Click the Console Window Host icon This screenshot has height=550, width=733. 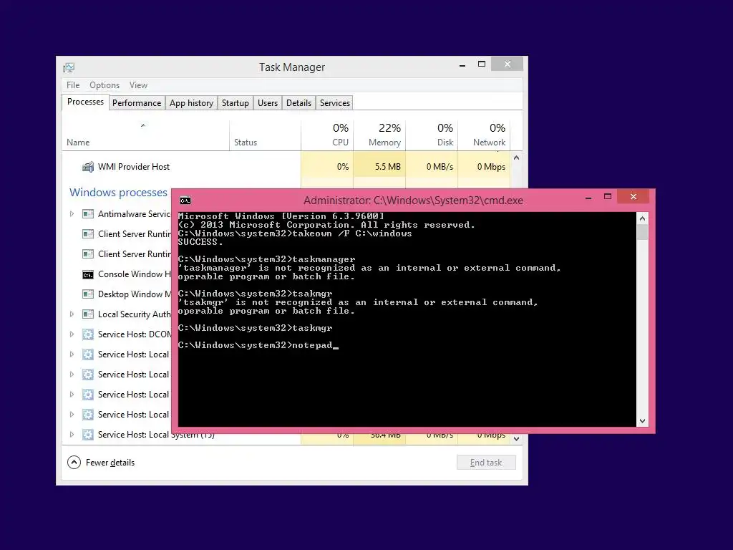[88, 274]
